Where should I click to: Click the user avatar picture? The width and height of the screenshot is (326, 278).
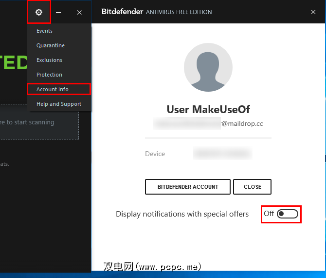click(x=208, y=67)
